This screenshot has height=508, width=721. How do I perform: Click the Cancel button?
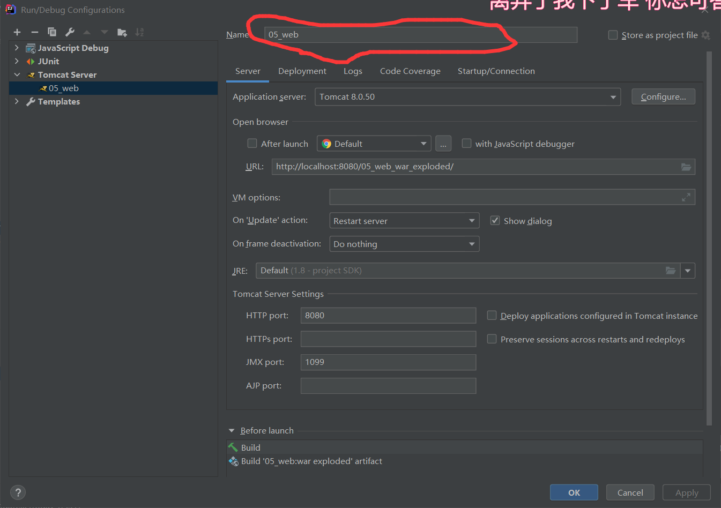click(630, 492)
